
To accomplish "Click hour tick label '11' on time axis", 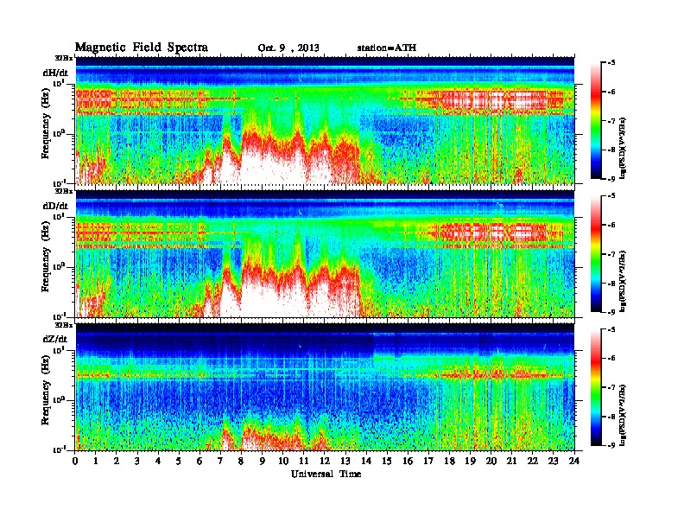I will pyautogui.click(x=304, y=461).
